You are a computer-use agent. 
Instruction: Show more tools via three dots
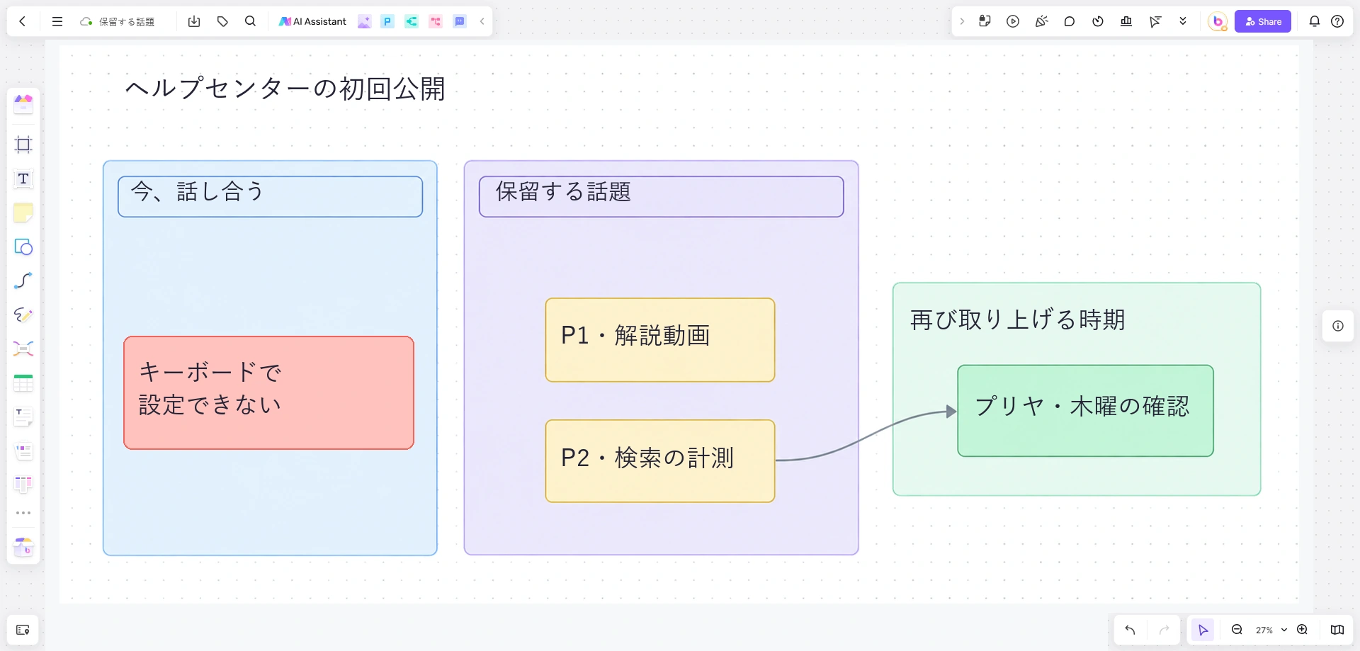pyautogui.click(x=23, y=513)
